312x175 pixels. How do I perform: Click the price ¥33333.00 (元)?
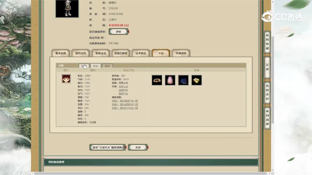119,25
